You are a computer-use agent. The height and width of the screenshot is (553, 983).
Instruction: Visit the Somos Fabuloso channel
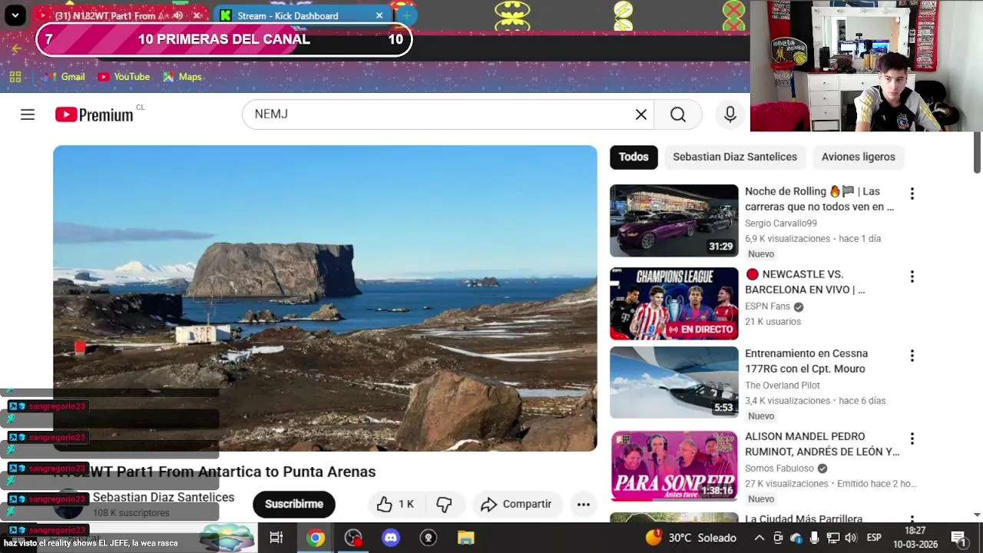[x=779, y=469]
